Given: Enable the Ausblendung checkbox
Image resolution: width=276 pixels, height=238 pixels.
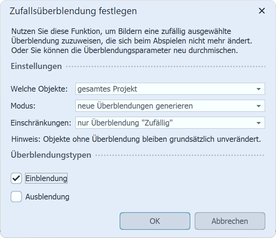Looking at the screenshot, I should 16,197.
